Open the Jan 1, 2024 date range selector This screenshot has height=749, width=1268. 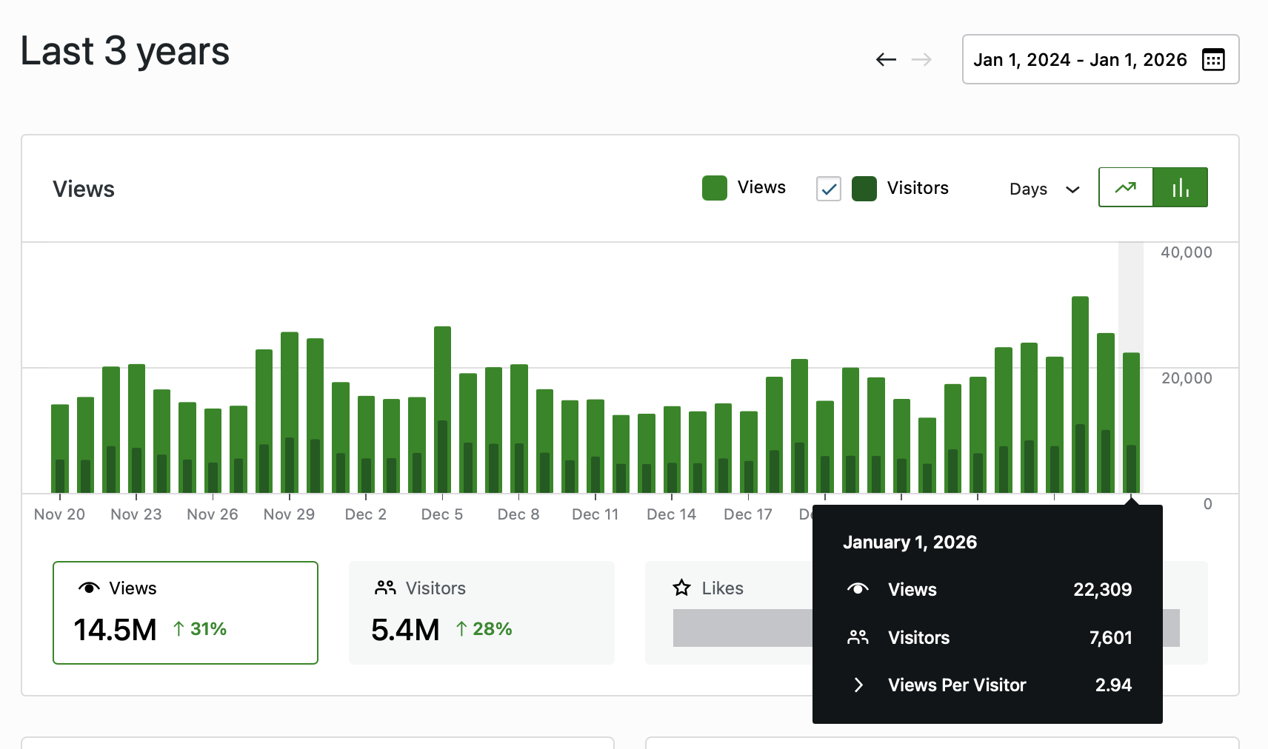pos(1079,60)
